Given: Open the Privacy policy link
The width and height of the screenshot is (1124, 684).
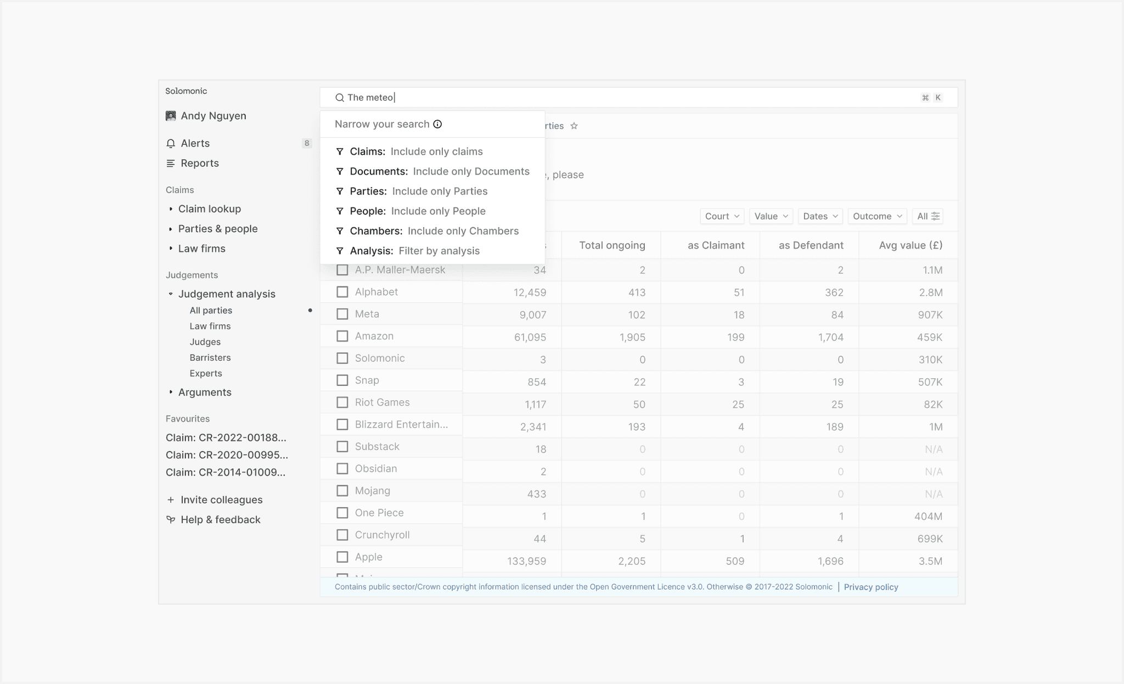Looking at the screenshot, I should [x=871, y=587].
